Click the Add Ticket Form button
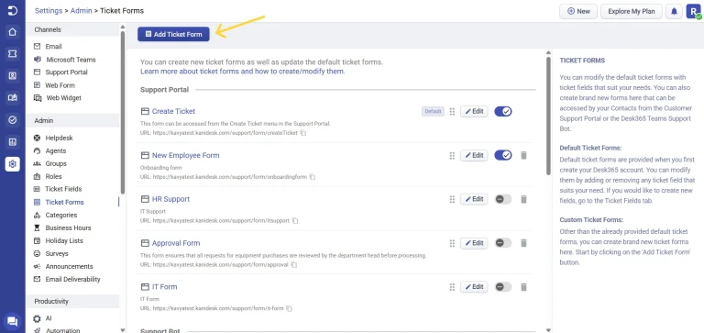Screen dimensions: 704x333 173,34
